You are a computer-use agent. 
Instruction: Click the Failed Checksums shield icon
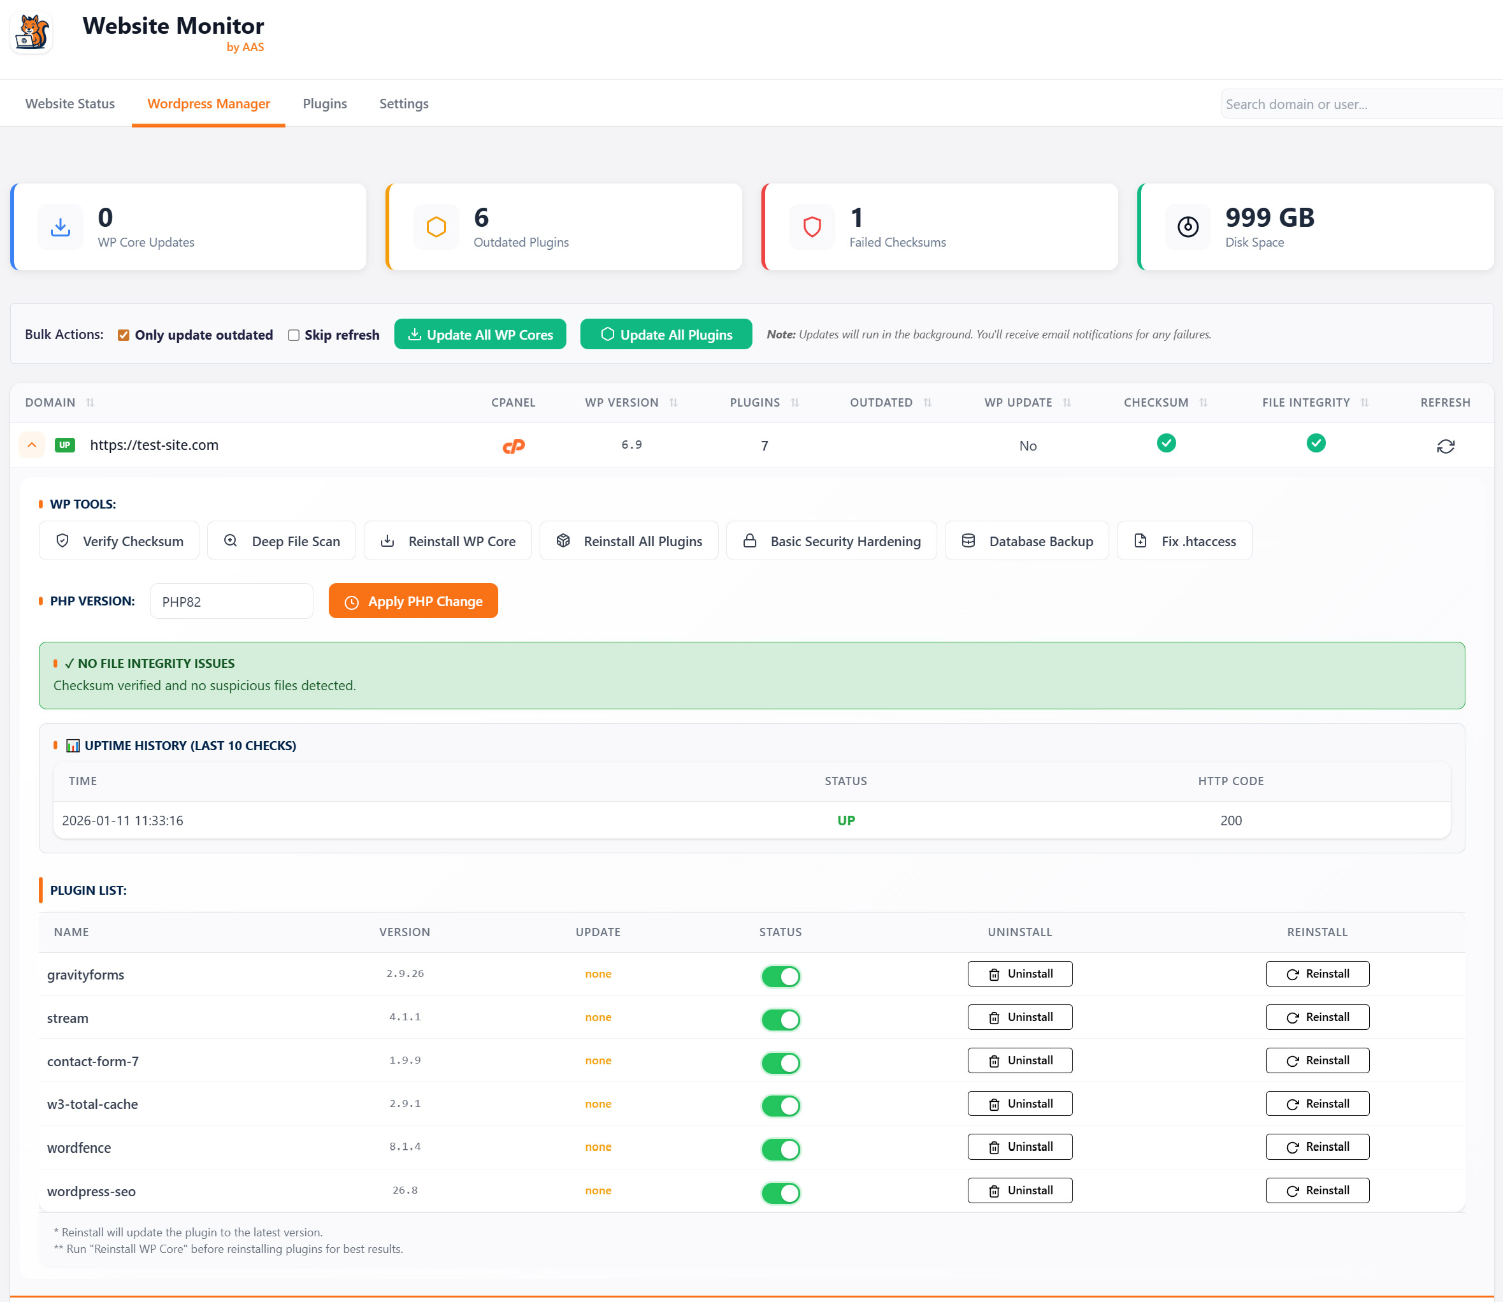click(812, 228)
